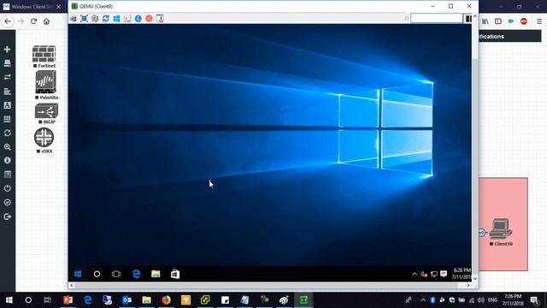Image resolution: width=547 pixels, height=308 pixels.
Task: Click the status info icon in left sidebar
Action: [8, 160]
